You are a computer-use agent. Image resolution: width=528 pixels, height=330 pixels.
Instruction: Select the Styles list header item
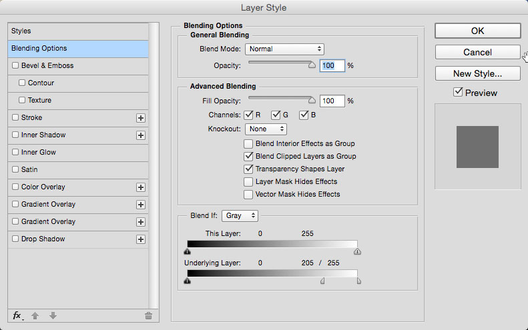(78, 31)
